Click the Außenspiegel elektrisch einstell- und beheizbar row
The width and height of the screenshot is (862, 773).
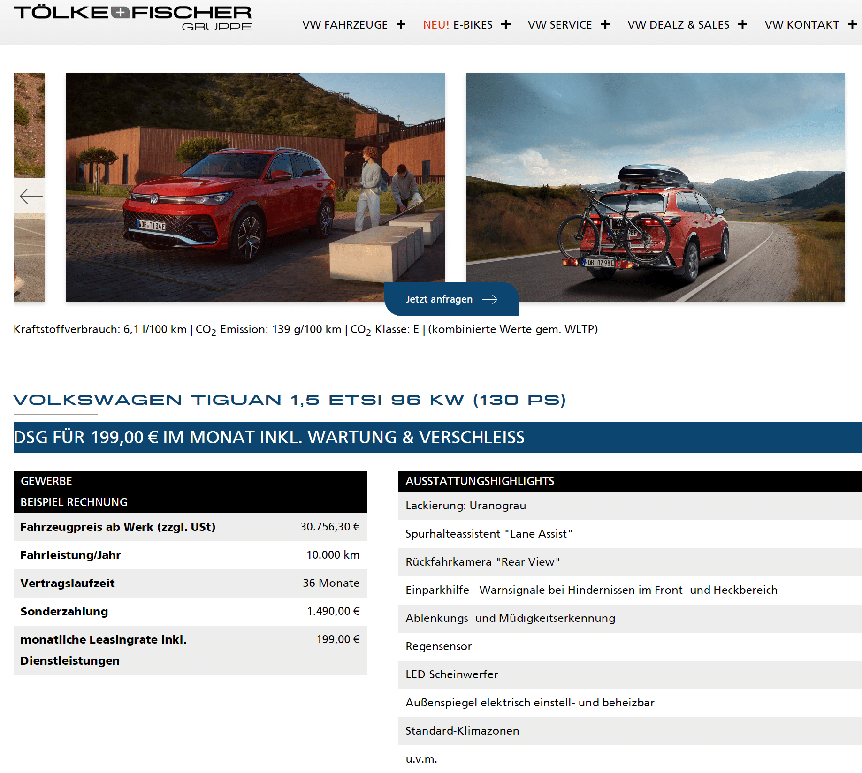(630, 703)
